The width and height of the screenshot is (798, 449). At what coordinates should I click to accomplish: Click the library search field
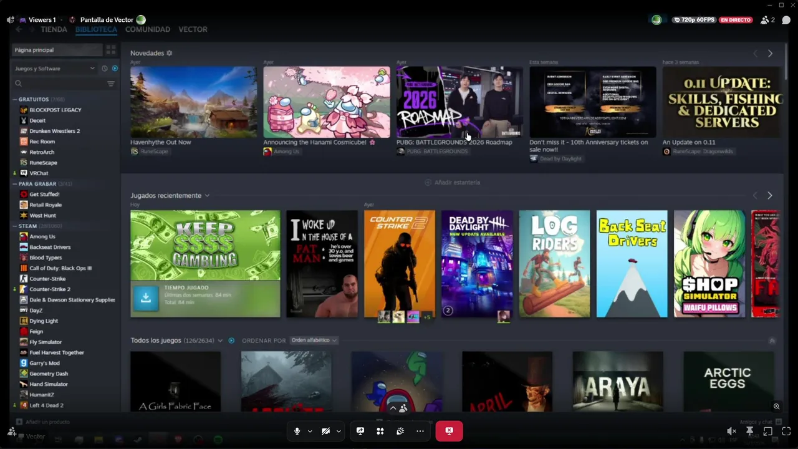(59, 84)
